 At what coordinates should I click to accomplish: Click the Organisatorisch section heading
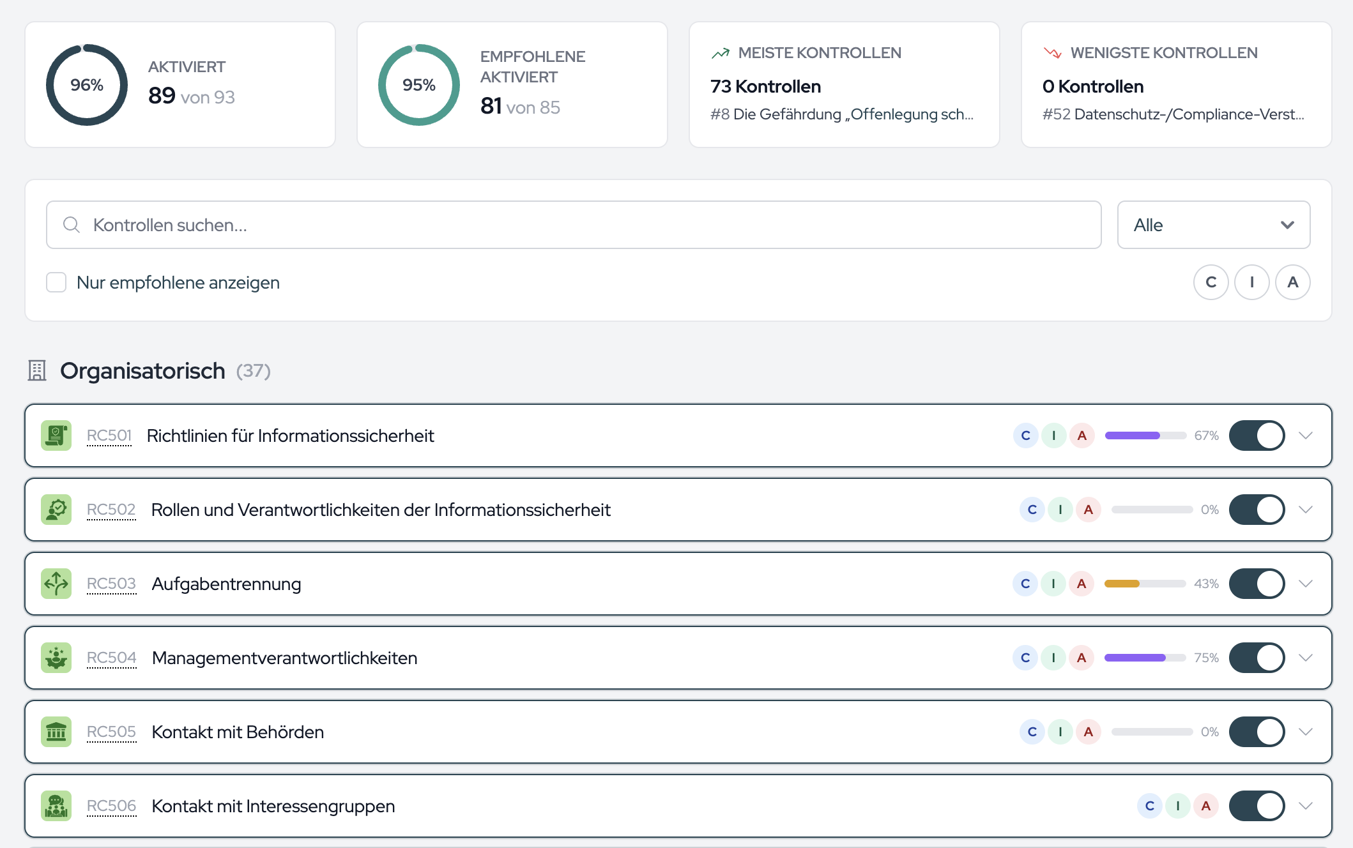click(x=142, y=370)
